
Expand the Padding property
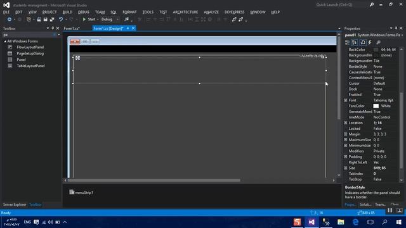pos(345,156)
